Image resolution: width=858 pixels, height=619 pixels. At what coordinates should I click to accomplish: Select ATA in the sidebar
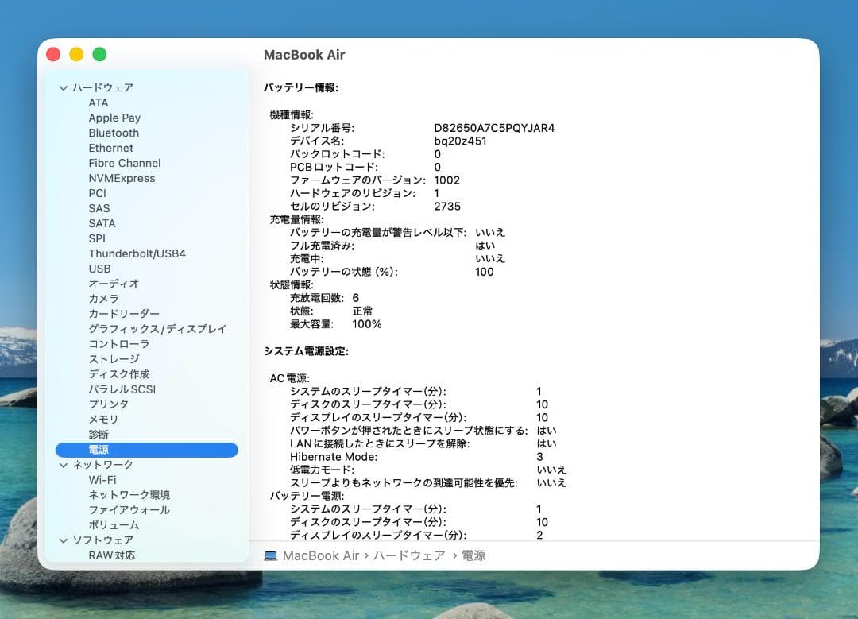tap(99, 103)
